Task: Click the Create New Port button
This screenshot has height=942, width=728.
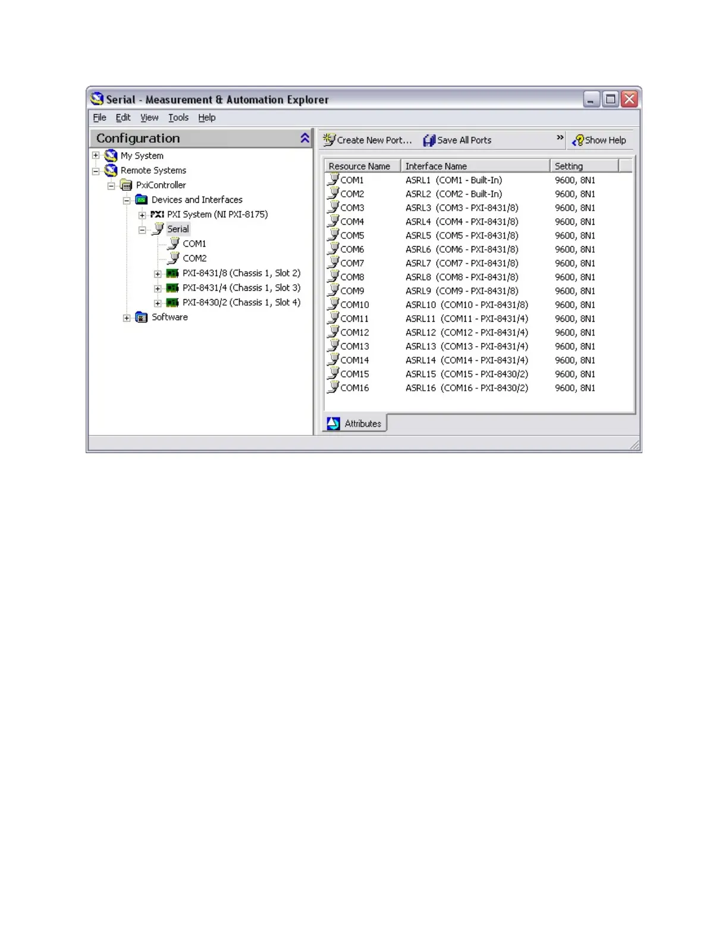Action: (x=368, y=140)
